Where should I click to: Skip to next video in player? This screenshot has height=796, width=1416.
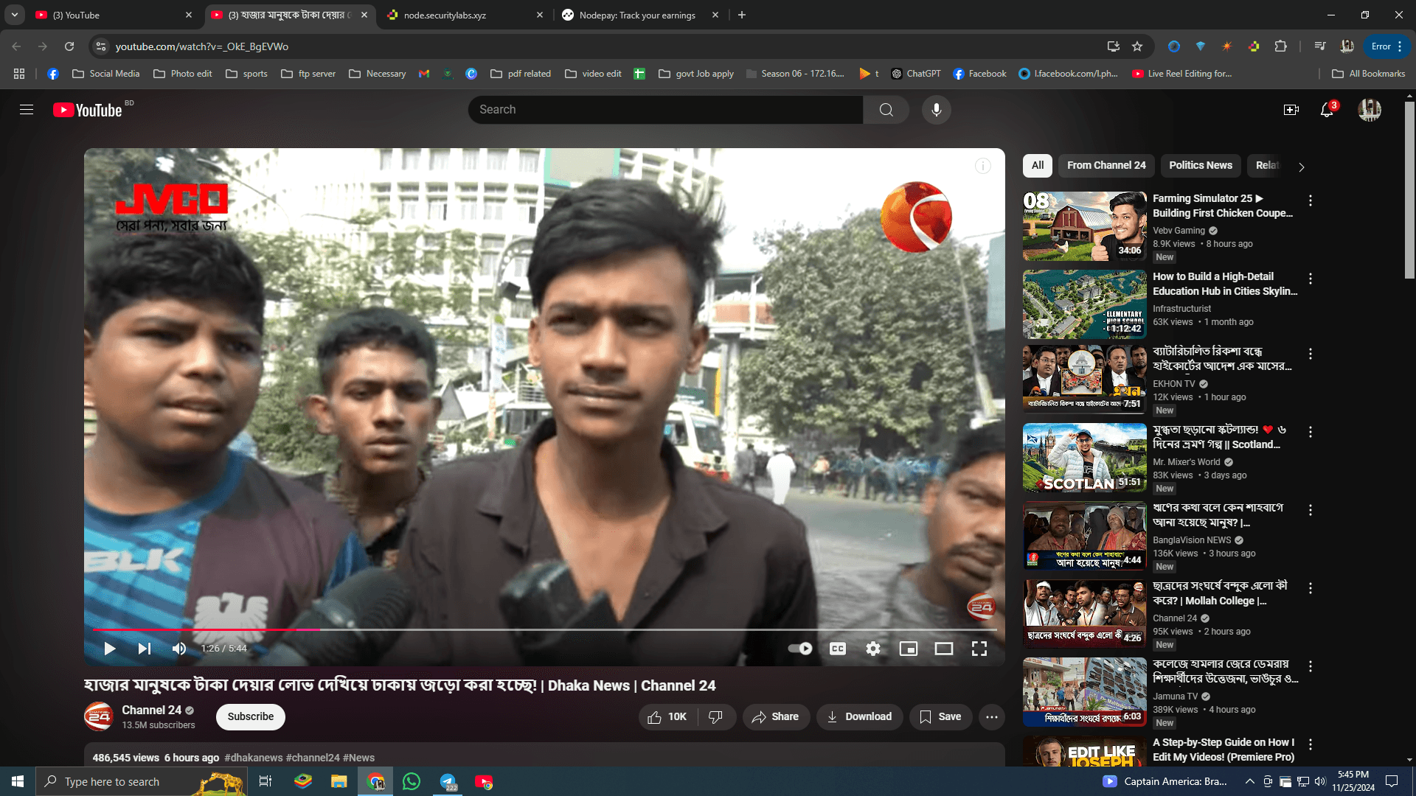pos(145,649)
